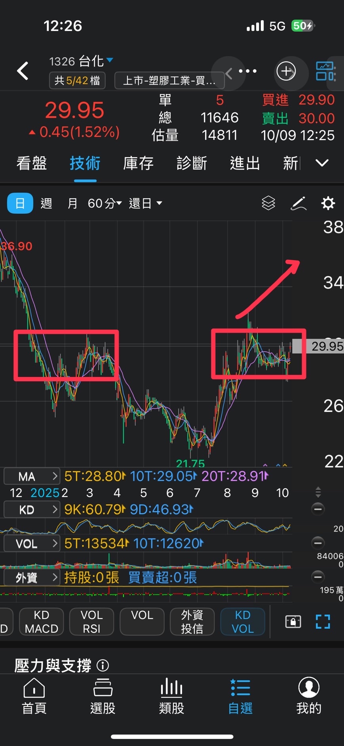Switch to 庫存 tab

click(138, 163)
